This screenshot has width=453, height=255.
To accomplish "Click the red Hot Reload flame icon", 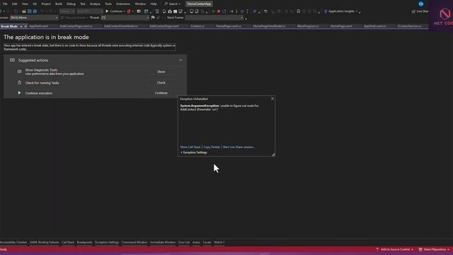I will [x=129, y=11].
